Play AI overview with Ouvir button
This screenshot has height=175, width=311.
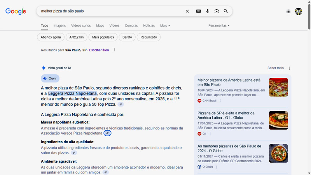pyautogui.click(x=50, y=79)
